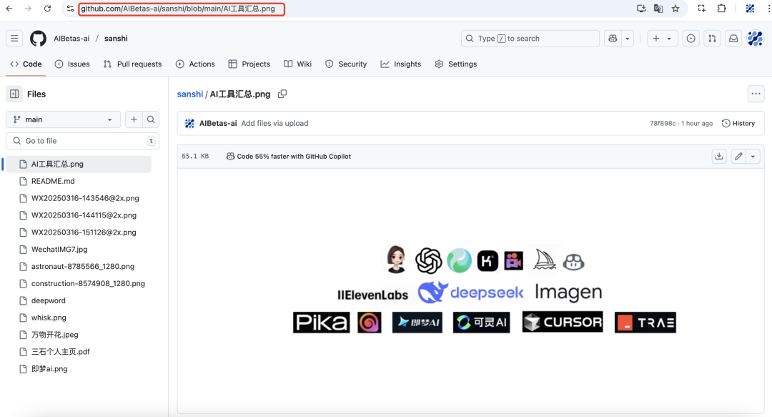The image size is (772, 417).
Task: Click the Go to file input
Action: coord(82,141)
